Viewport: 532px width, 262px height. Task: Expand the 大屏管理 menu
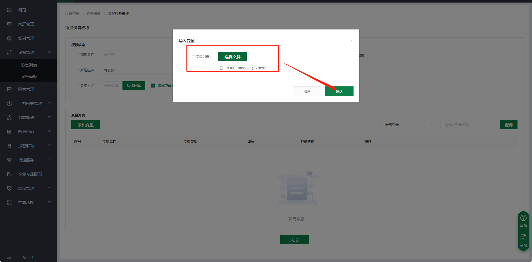[49, 24]
